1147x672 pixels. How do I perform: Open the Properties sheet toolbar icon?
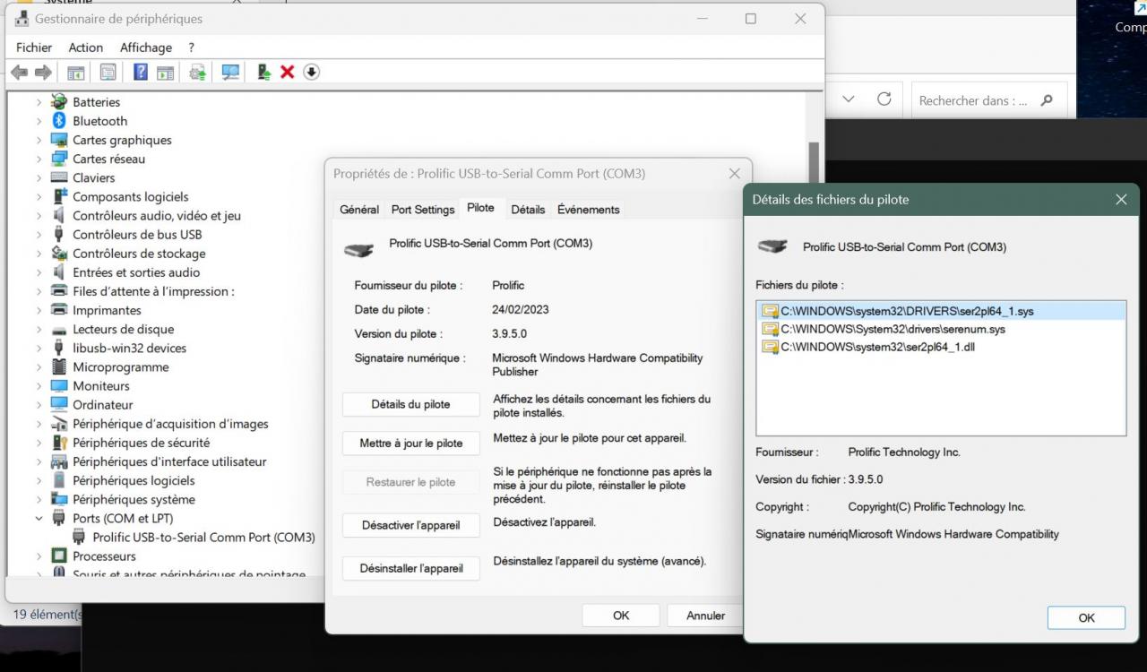[108, 73]
